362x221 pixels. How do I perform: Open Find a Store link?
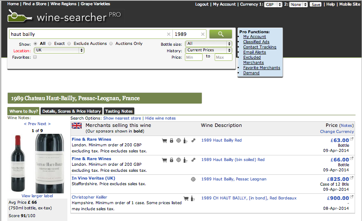tap(35, 4)
